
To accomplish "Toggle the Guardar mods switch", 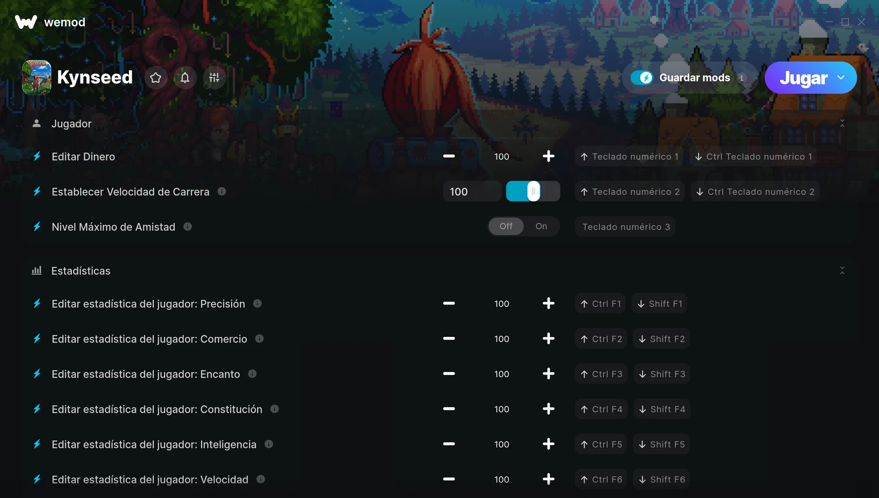I will (642, 78).
